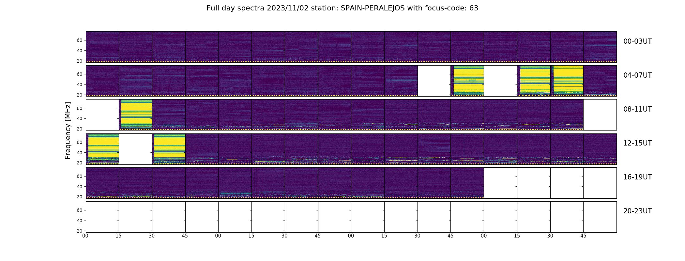685x261 pixels.
Task: Click the "00-03UT" row label
Action: (637, 41)
